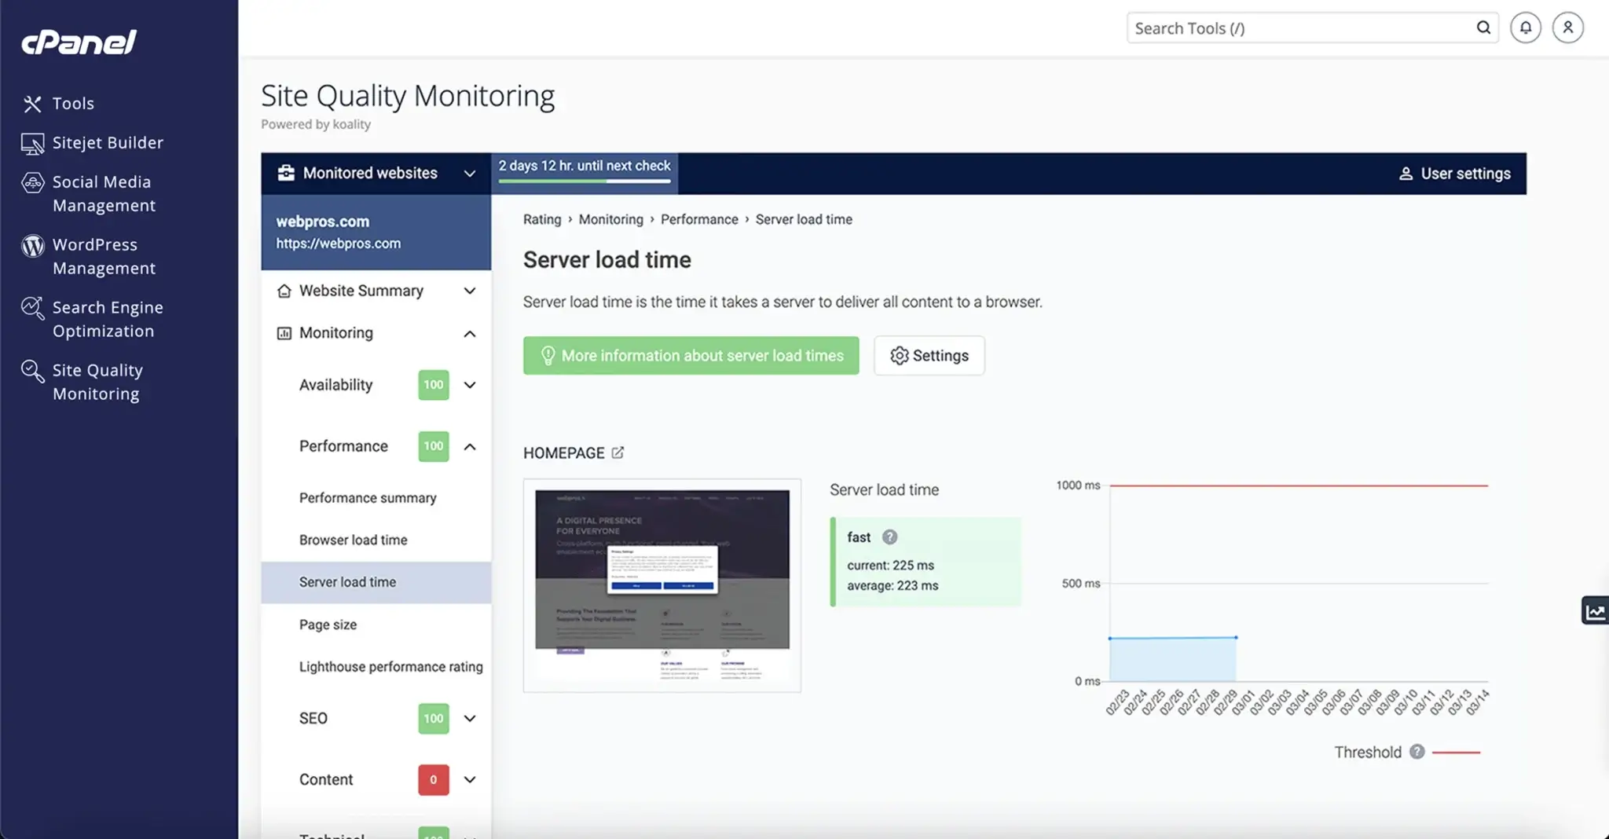Click the Performance breadcrumb link
Screen dimensions: 1609x839
[x=698, y=220]
